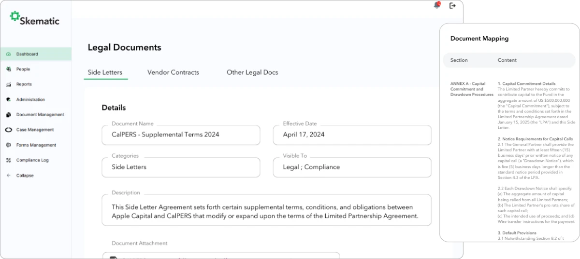Click the Reports chart icon
This screenshot has height=259, width=580.
[8, 84]
